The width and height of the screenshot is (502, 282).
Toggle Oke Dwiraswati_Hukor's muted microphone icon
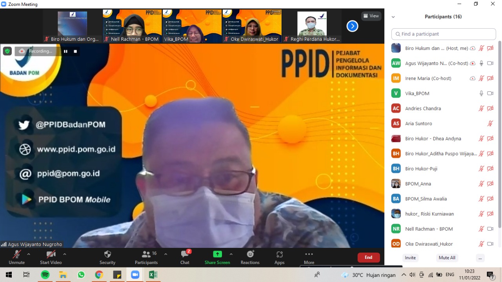click(x=481, y=244)
